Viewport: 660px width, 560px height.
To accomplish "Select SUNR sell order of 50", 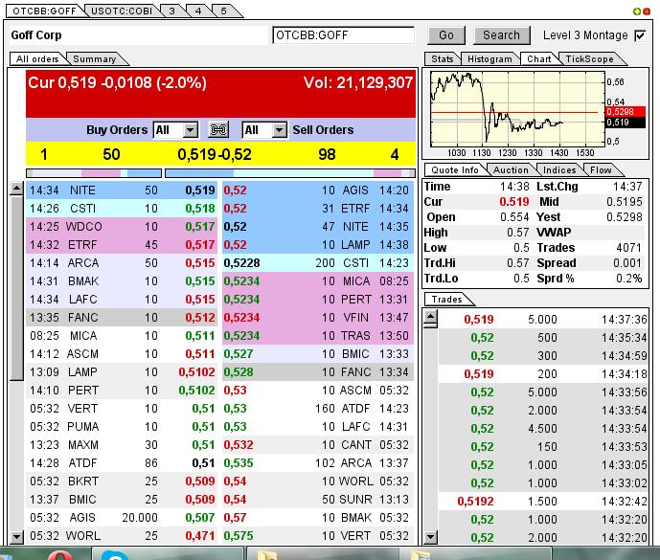I will click(x=318, y=500).
